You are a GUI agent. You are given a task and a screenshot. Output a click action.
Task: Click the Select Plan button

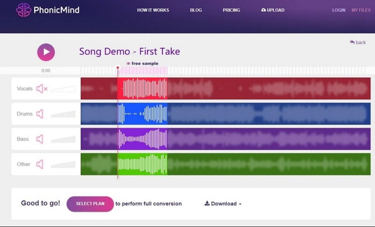(90, 204)
